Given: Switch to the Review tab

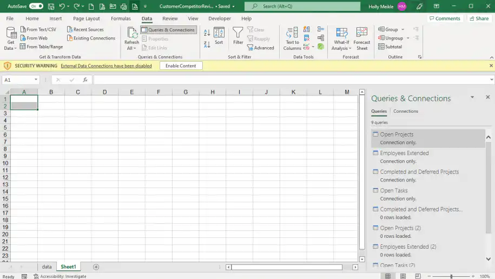Looking at the screenshot, I should coord(170,18).
